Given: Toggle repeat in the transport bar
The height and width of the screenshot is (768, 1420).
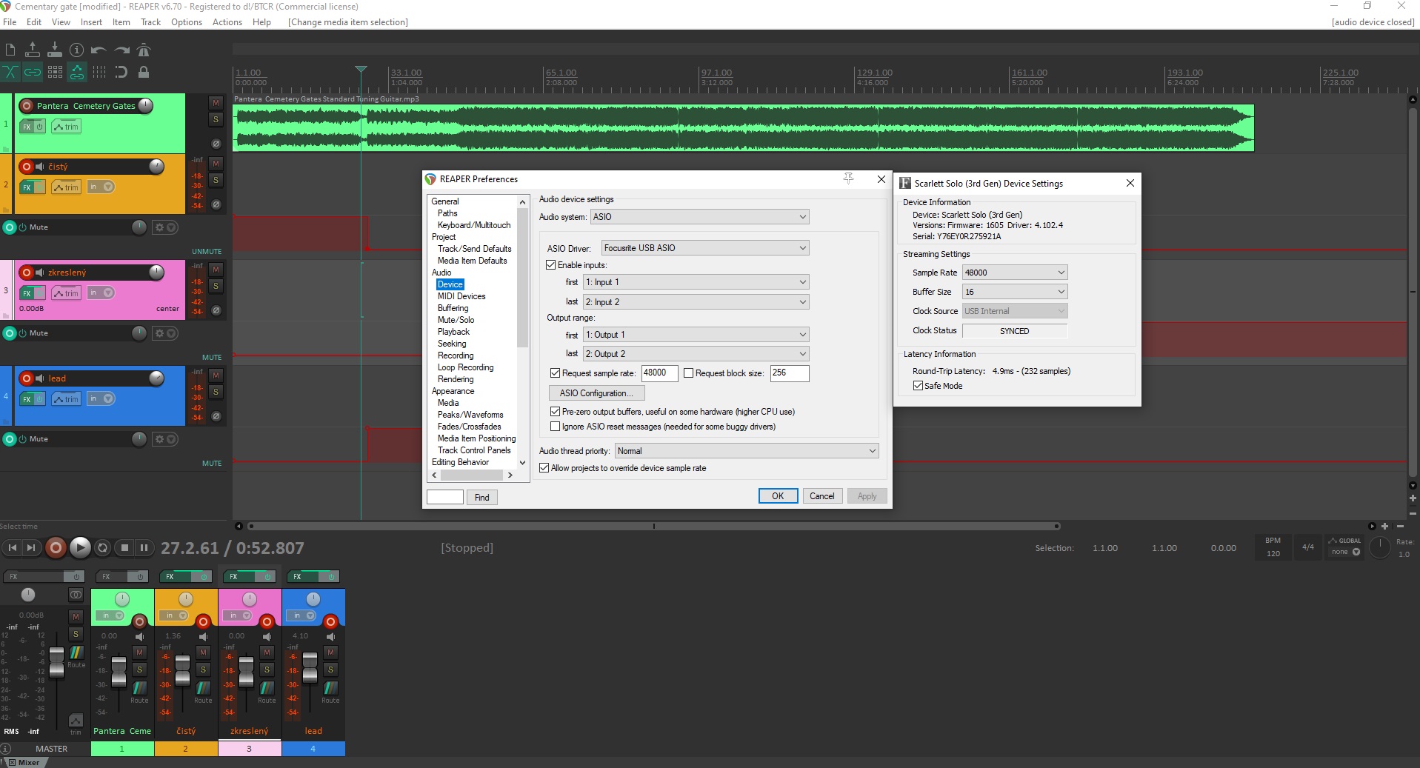Looking at the screenshot, I should tap(103, 548).
